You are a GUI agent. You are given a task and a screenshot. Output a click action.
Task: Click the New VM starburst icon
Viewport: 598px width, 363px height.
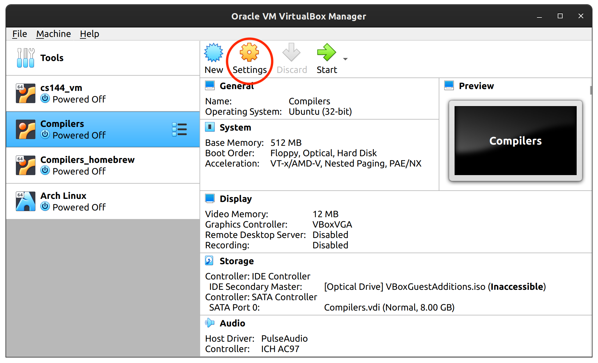click(x=214, y=53)
